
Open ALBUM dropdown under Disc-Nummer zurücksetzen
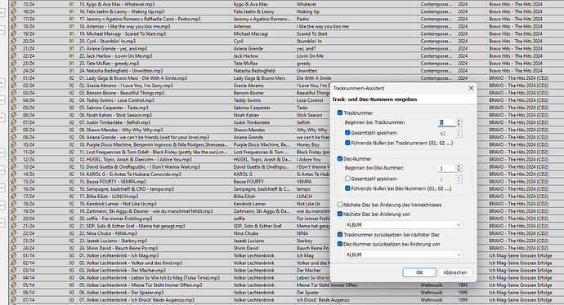click(x=404, y=254)
